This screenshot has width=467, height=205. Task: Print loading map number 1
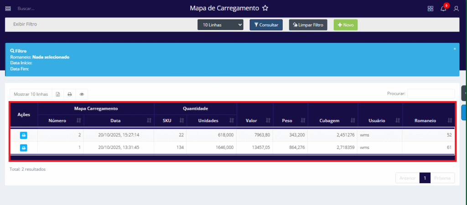pos(24,148)
